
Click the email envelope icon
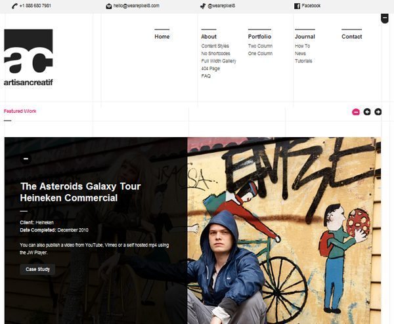coord(109,7)
